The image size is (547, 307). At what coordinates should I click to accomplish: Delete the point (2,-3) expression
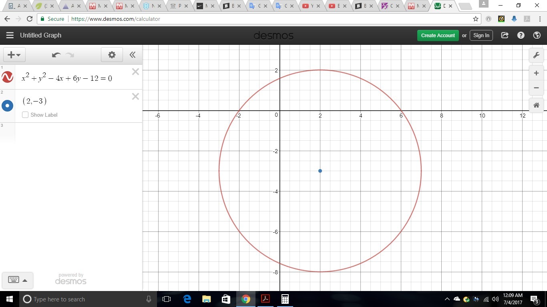point(135,96)
